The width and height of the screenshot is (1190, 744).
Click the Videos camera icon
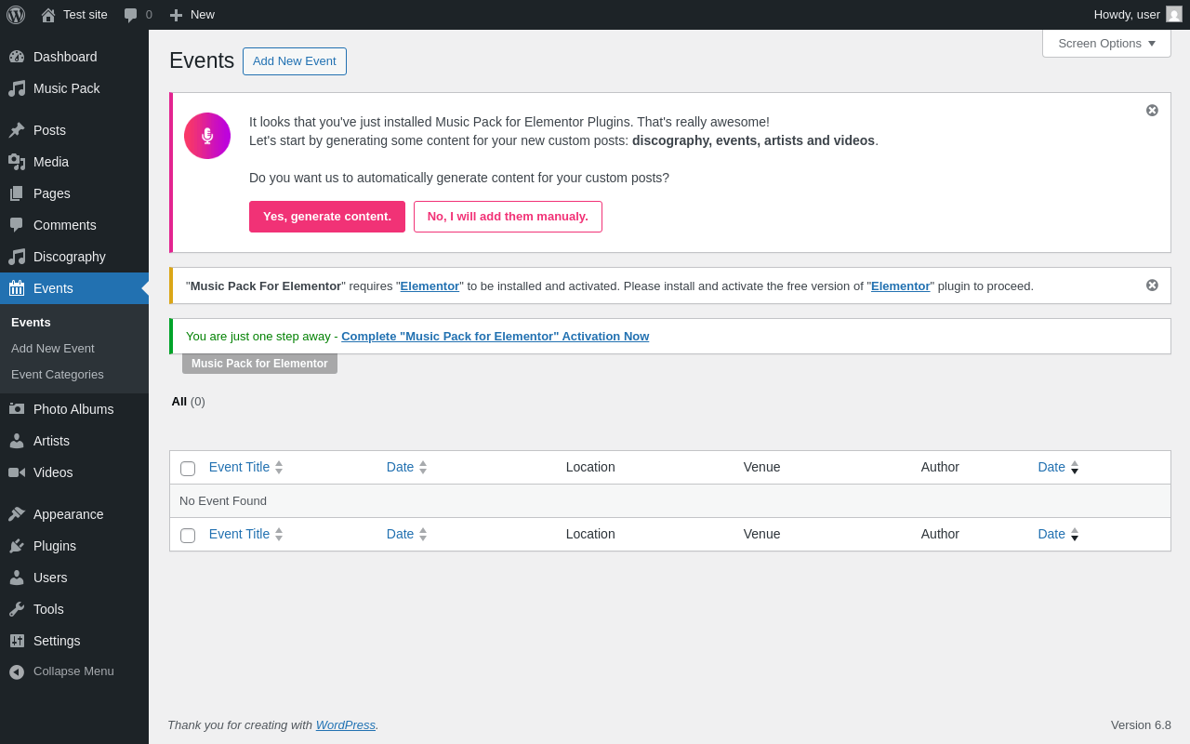point(17,472)
